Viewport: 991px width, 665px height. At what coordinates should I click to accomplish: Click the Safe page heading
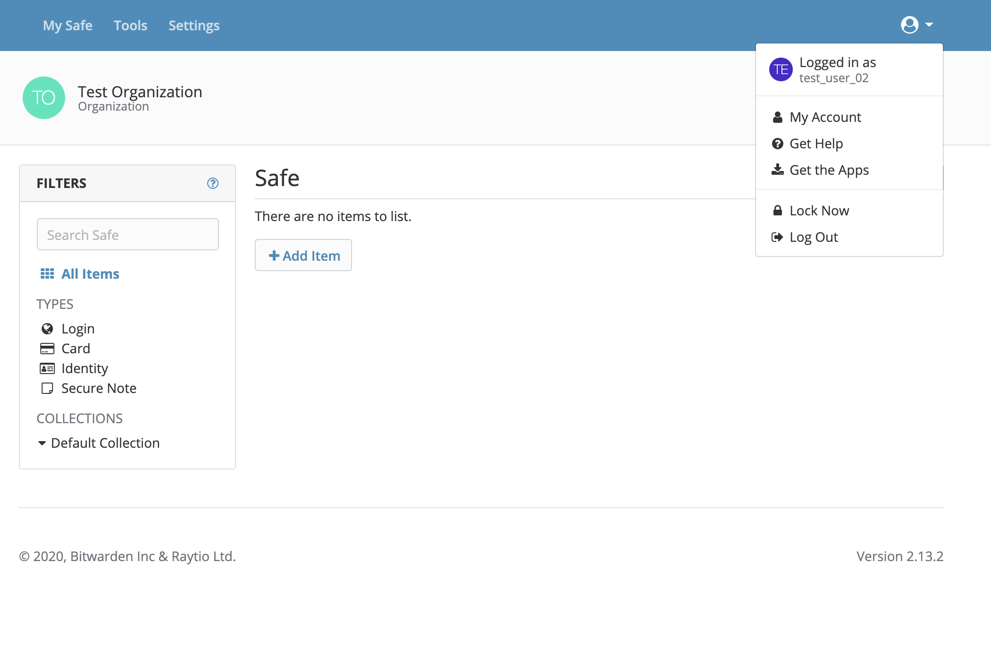[x=277, y=178]
